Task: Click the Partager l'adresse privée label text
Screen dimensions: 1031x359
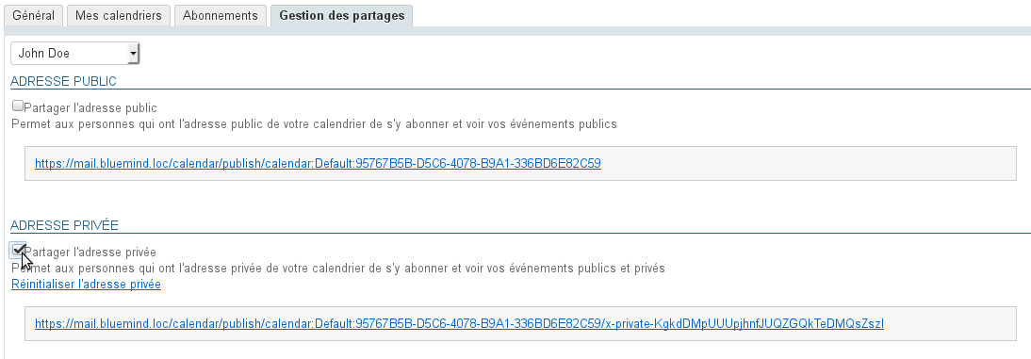Action: click(x=90, y=253)
